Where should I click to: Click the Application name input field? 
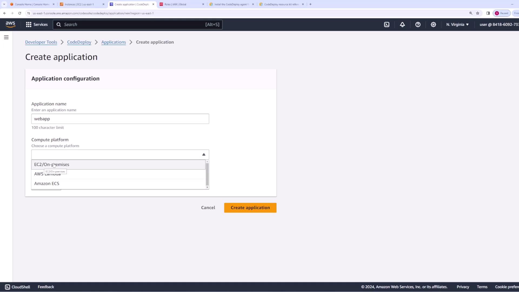pyautogui.click(x=120, y=119)
